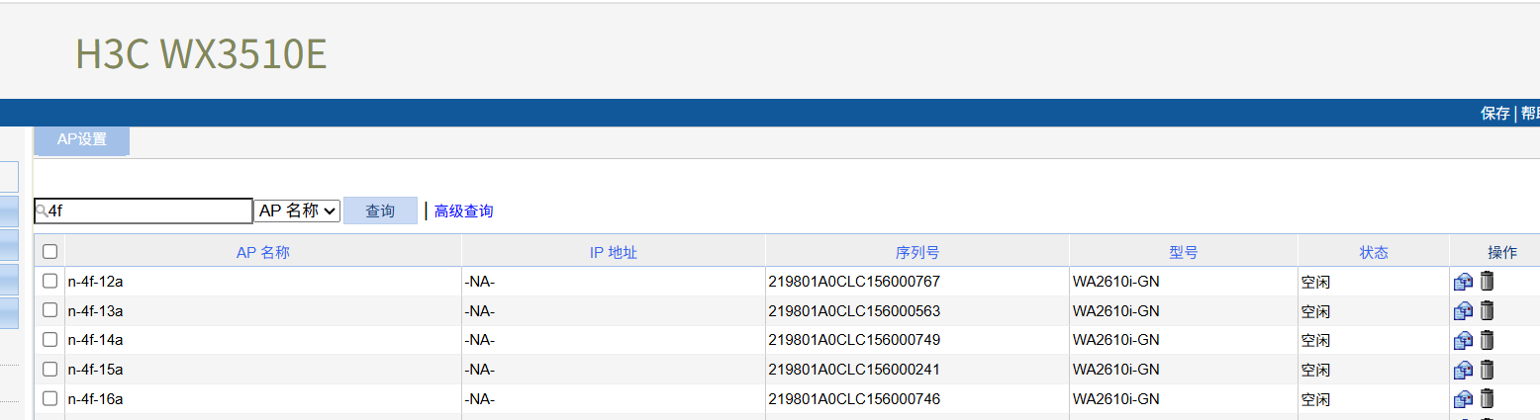Sort by the 型号 column header

click(1184, 252)
